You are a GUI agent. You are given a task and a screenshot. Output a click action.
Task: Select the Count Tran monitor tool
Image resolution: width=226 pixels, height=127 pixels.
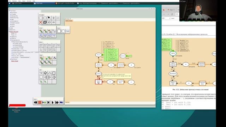(45, 49)
